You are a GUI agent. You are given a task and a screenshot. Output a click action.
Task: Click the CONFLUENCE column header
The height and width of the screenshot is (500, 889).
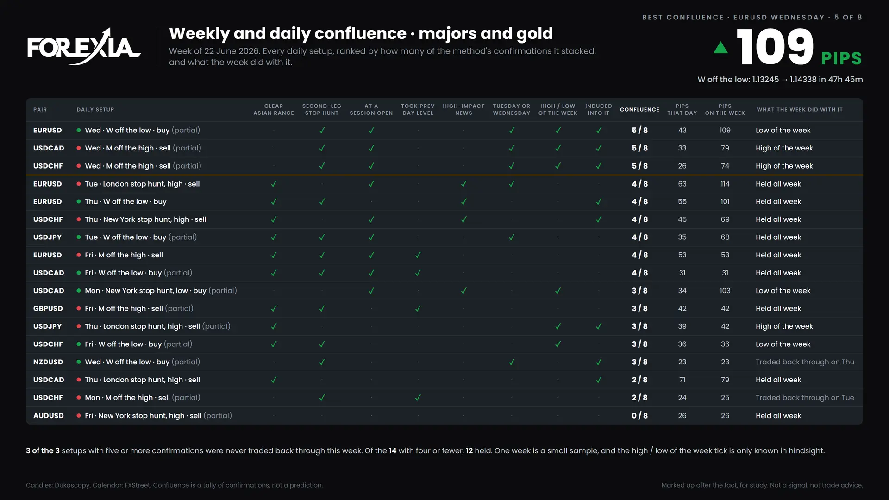tap(639, 110)
